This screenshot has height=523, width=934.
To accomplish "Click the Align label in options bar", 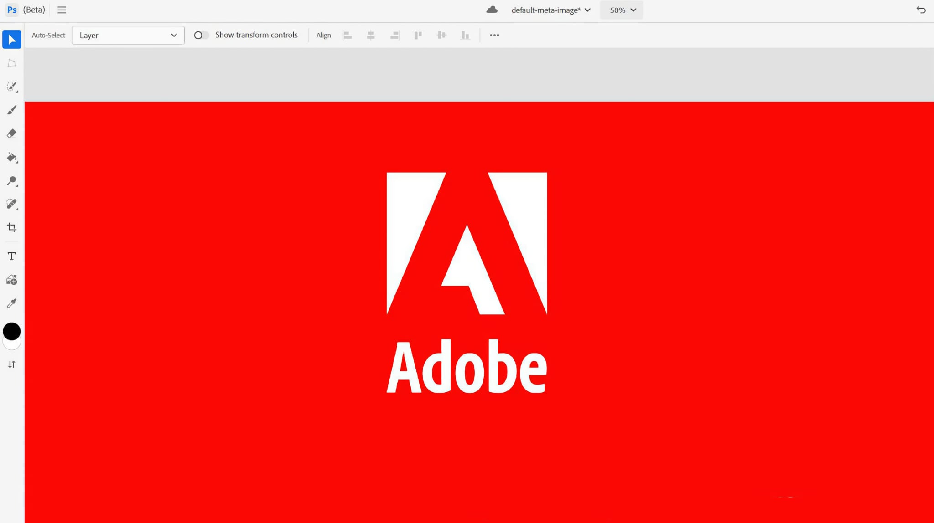I will tap(323, 35).
